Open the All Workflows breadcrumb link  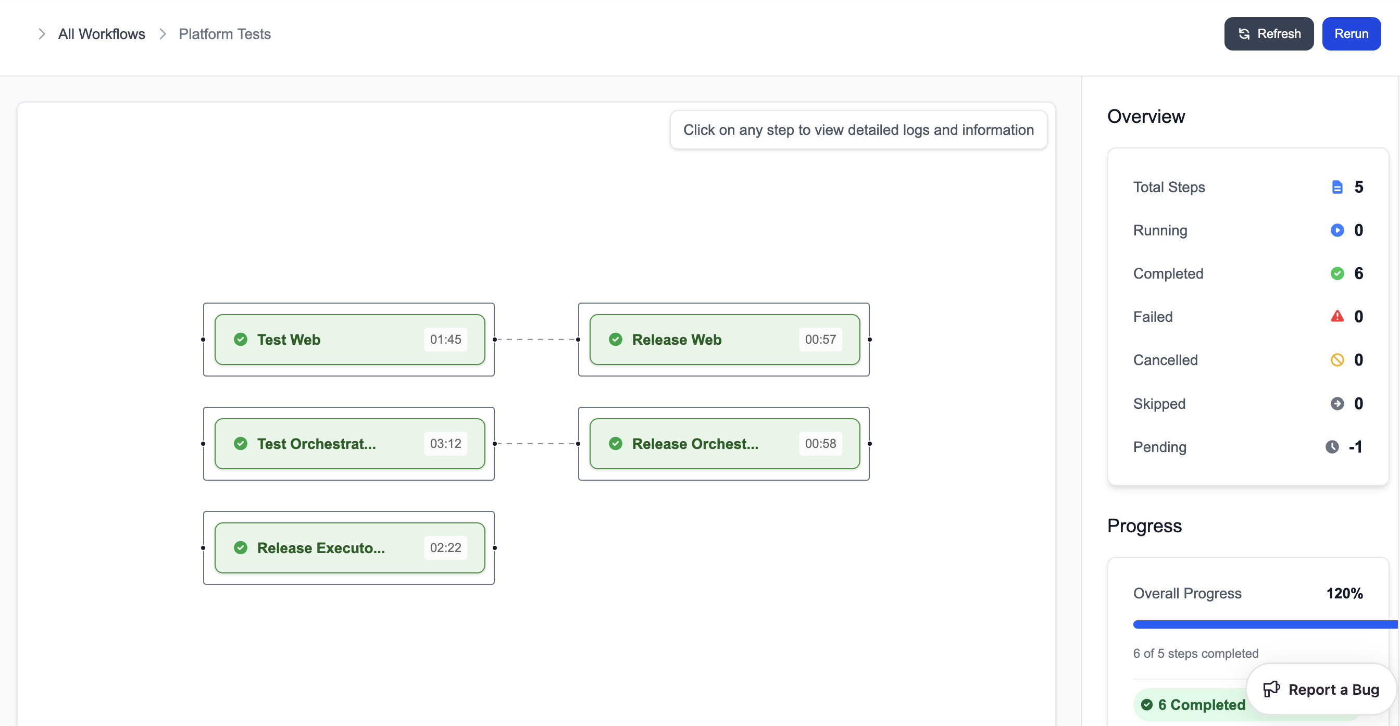[102, 34]
